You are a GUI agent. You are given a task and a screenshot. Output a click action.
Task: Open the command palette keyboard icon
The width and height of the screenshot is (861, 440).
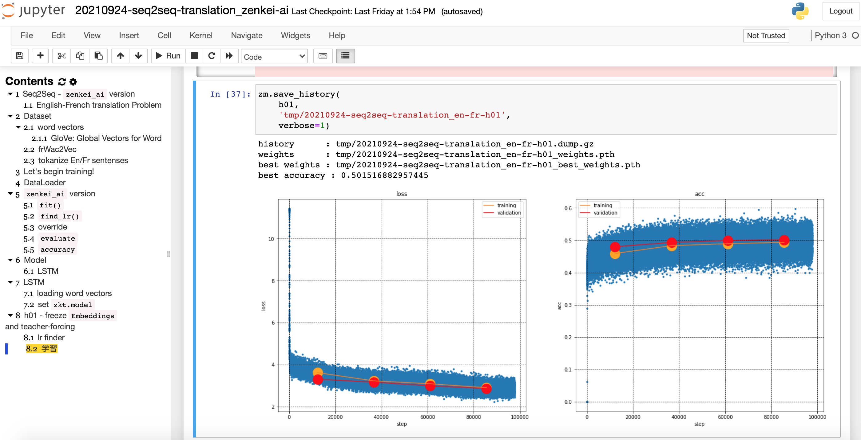(323, 56)
